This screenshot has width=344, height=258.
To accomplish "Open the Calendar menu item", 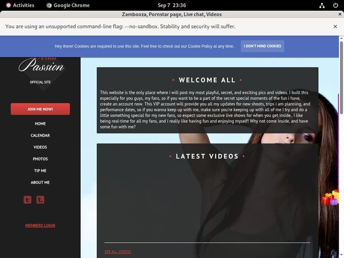I will click(40, 135).
